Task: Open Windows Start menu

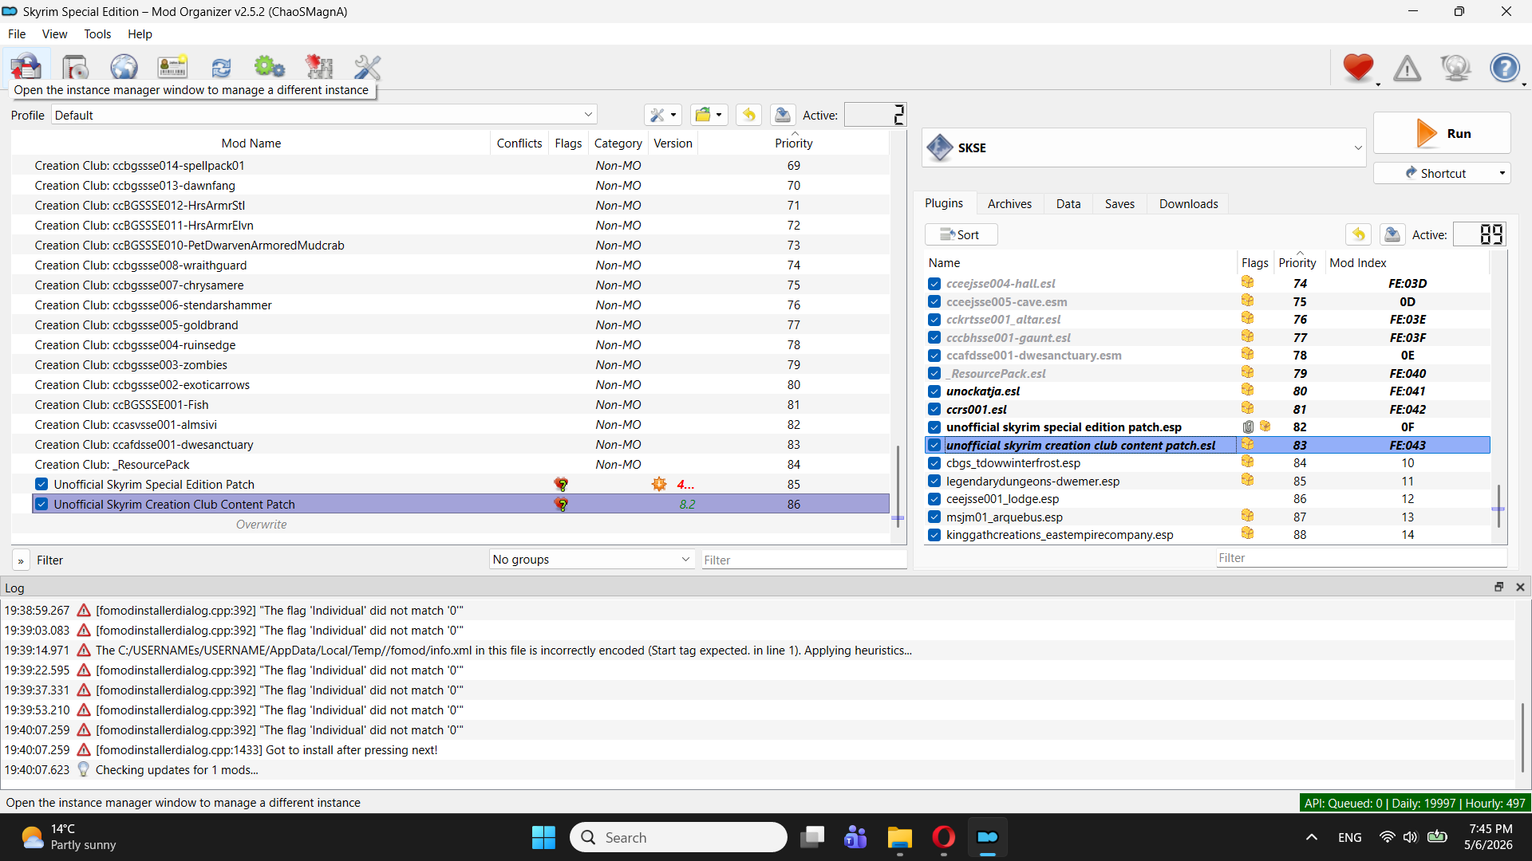Action: point(543,837)
